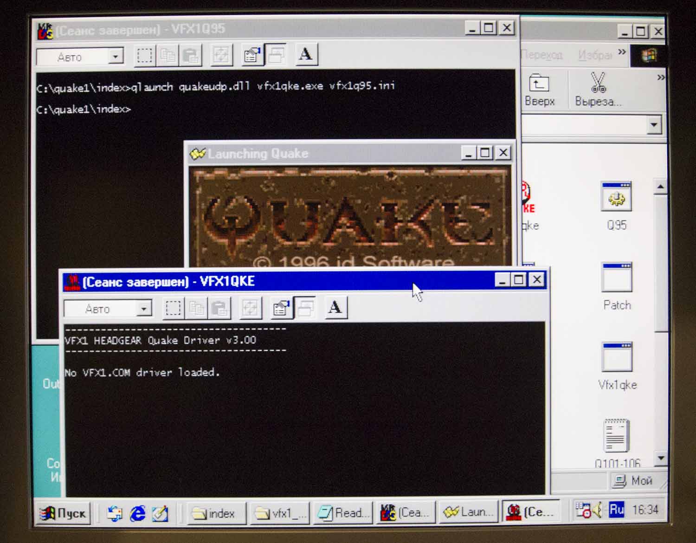Image resolution: width=696 pixels, height=543 pixels.
Task: Click Copy icon in VFX1Q95 window toolbar
Action: coord(168,56)
